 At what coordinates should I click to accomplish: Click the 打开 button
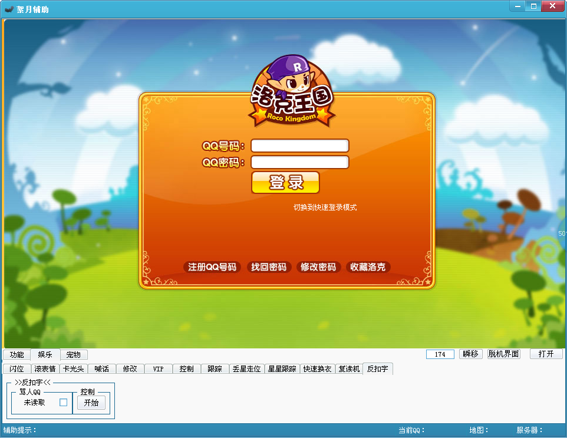(546, 354)
